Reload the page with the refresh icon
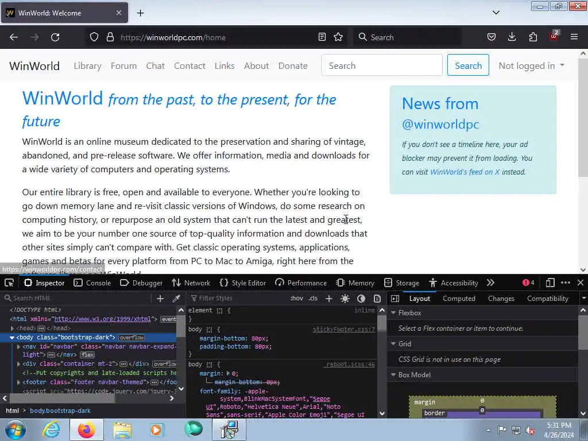 pyautogui.click(x=55, y=37)
